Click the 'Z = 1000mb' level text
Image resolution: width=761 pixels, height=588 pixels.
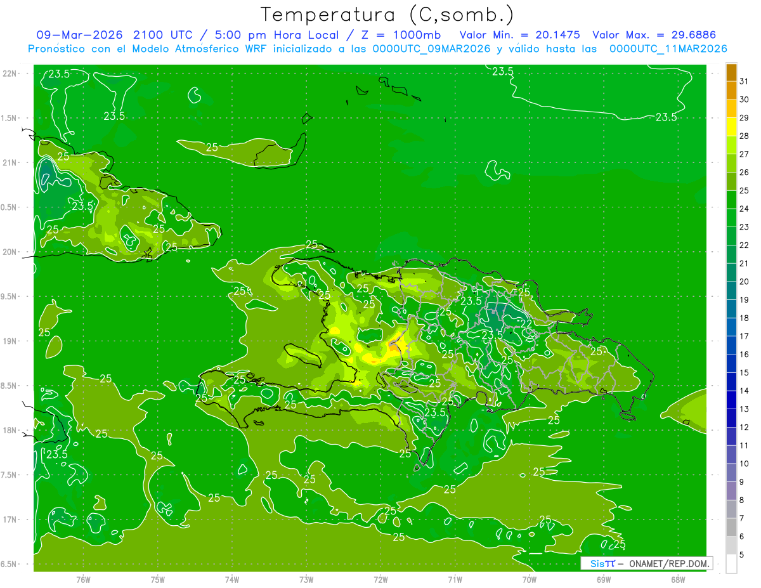401,35
